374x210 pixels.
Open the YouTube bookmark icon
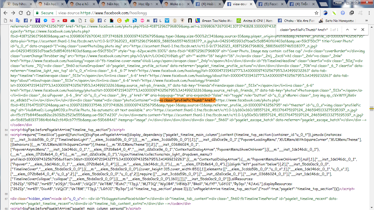pyautogui.click(x=65, y=21)
